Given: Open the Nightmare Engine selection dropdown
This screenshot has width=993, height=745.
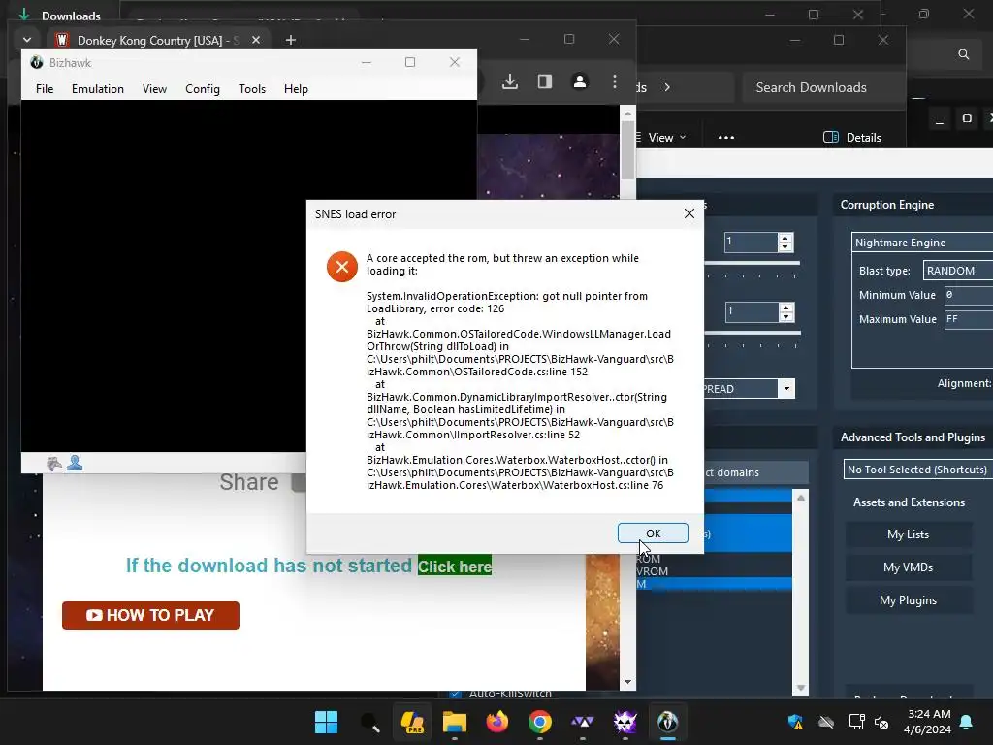Looking at the screenshot, I should pos(922,243).
